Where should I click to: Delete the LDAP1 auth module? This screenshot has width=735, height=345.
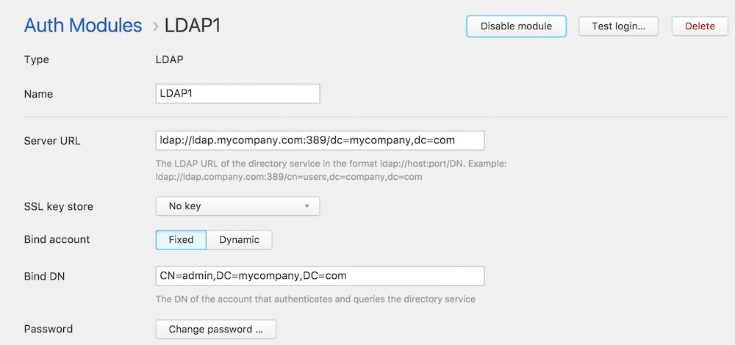tap(700, 26)
